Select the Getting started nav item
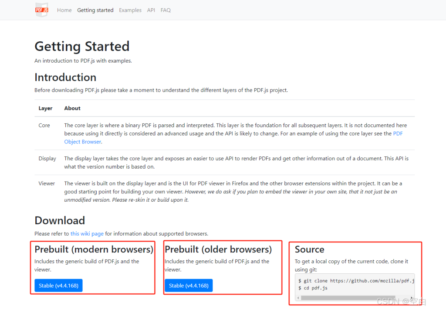This screenshot has height=309, width=446. (95, 10)
